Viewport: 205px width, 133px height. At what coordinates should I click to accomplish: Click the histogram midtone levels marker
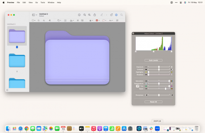154,52
